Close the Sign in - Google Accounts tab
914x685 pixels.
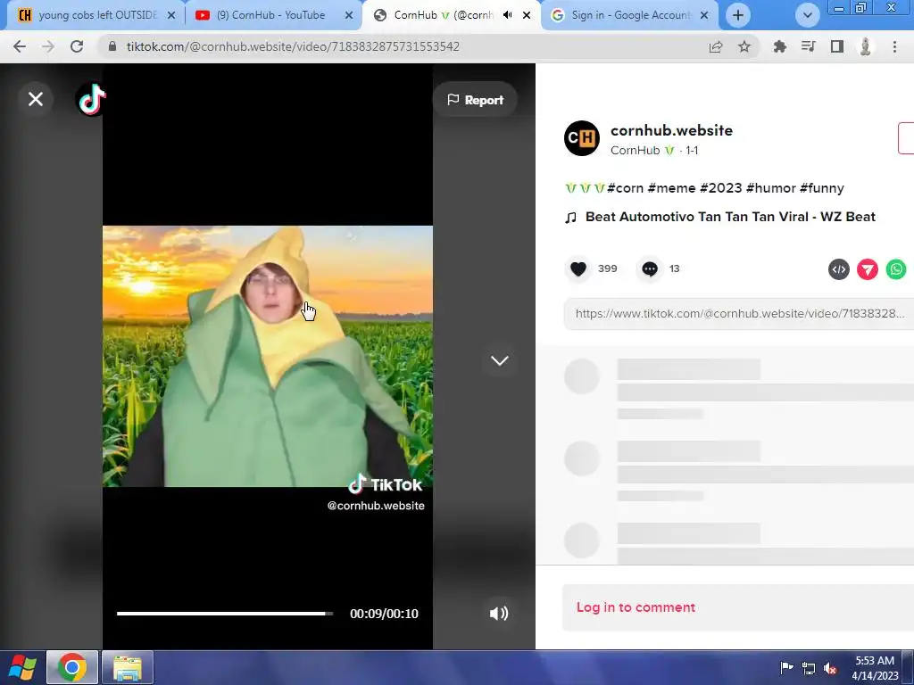pos(704,15)
